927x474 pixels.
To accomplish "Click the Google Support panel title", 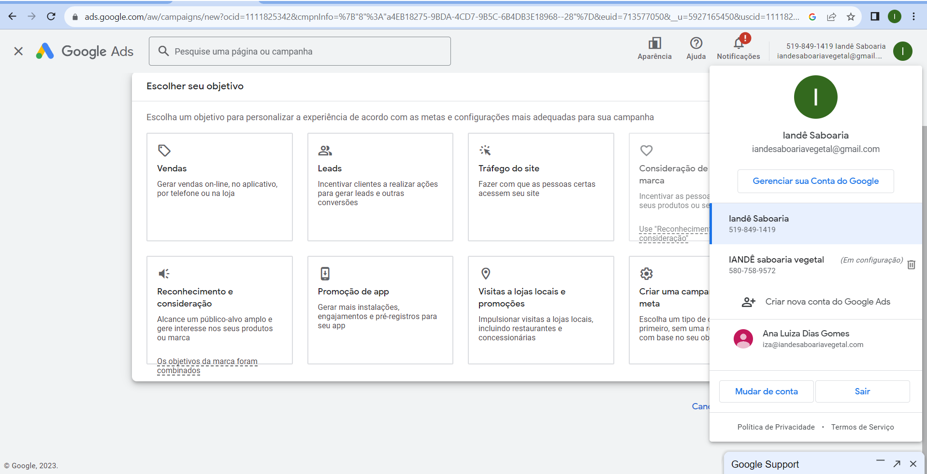I will click(x=765, y=464).
